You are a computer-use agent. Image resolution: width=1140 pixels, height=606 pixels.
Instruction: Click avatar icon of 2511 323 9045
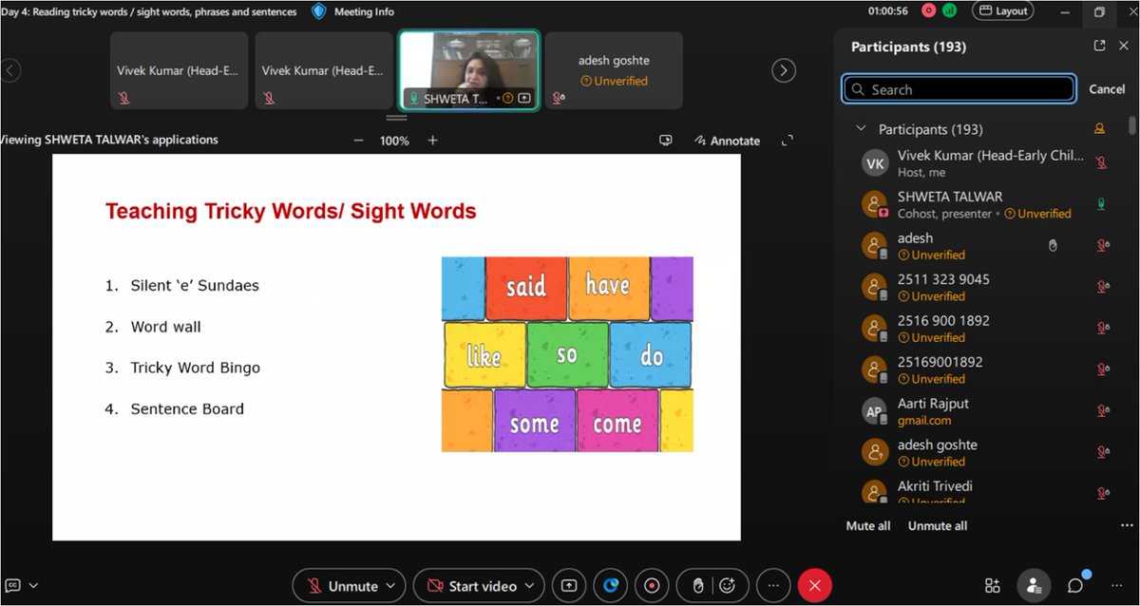coord(875,287)
